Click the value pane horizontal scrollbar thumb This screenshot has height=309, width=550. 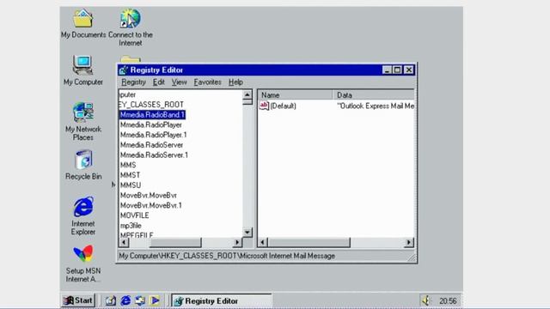[309, 242]
